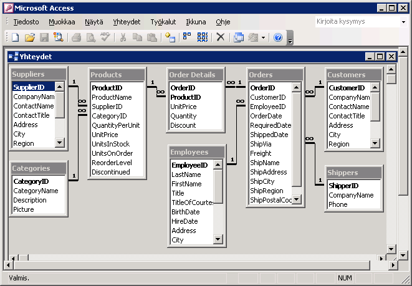This screenshot has width=412, height=286.
Task: Click the Clear Layout X icon
Action: tap(221, 37)
